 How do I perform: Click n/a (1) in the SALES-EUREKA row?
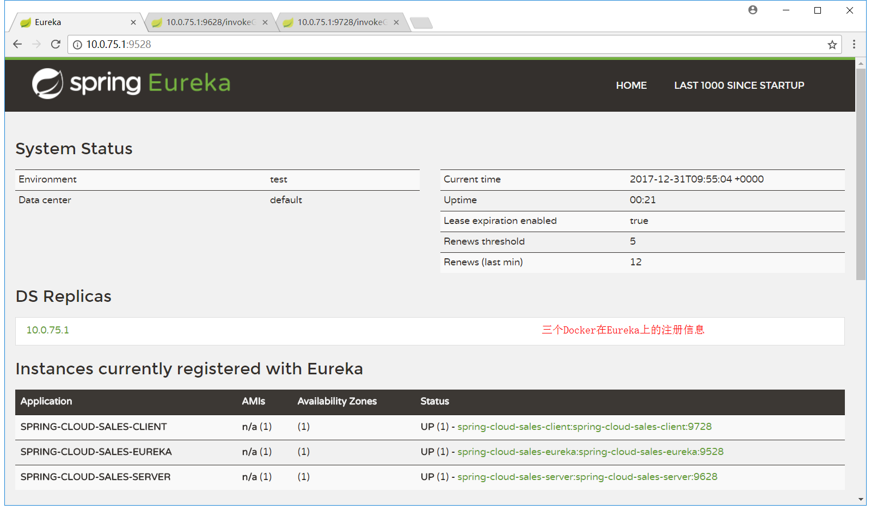(x=257, y=452)
